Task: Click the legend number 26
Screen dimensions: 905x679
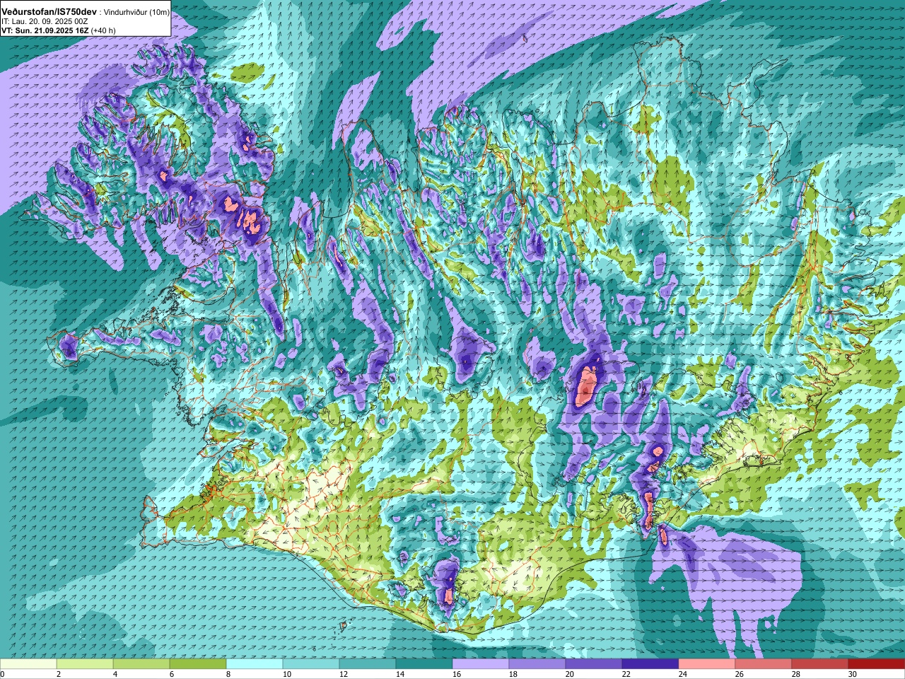Action: (x=740, y=674)
